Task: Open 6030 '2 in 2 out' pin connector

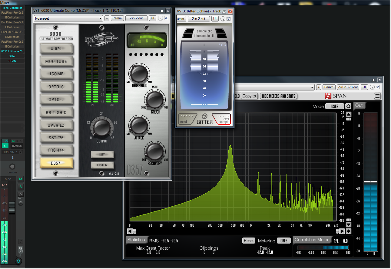Action: [x=136, y=18]
